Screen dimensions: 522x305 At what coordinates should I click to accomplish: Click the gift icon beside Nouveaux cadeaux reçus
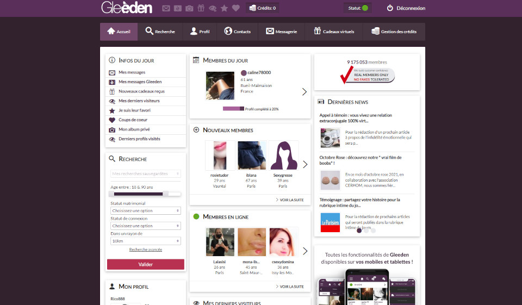[x=112, y=91]
